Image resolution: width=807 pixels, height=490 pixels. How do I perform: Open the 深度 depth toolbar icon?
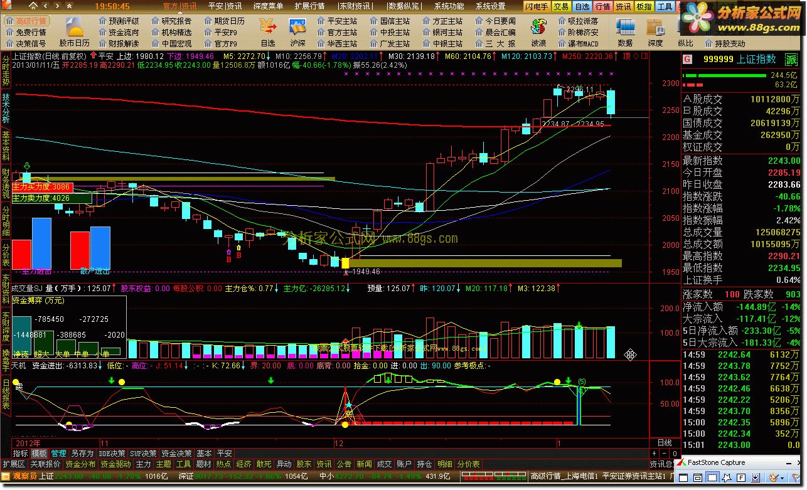[x=655, y=32]
